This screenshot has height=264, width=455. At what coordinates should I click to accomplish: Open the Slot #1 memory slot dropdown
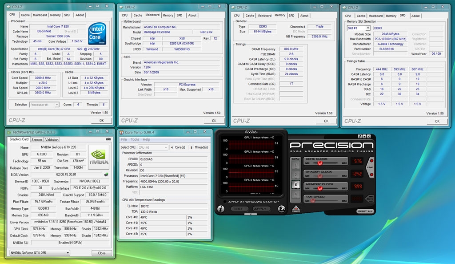point(367,28)
